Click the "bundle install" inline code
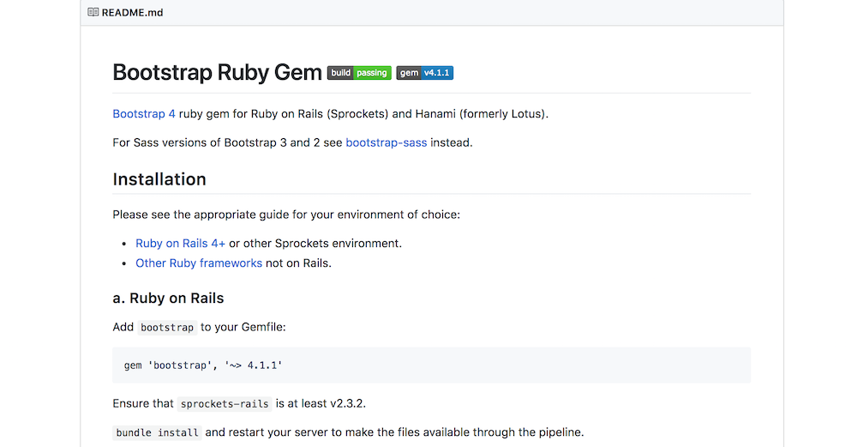The height and width of the screenshot is (447, 857). coord(157,433)
